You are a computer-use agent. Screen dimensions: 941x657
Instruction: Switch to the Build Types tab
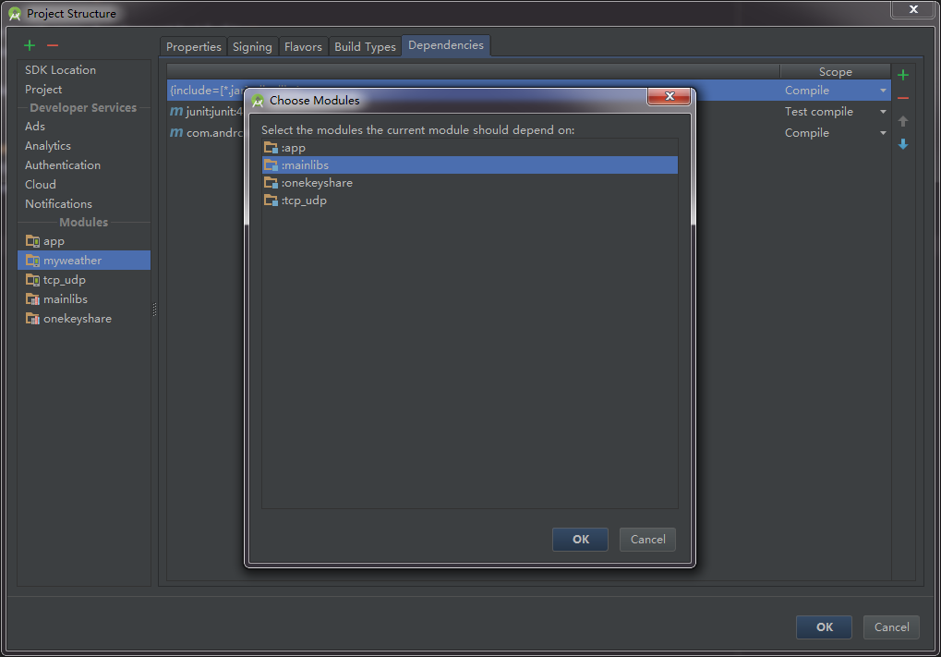[365, 46]
